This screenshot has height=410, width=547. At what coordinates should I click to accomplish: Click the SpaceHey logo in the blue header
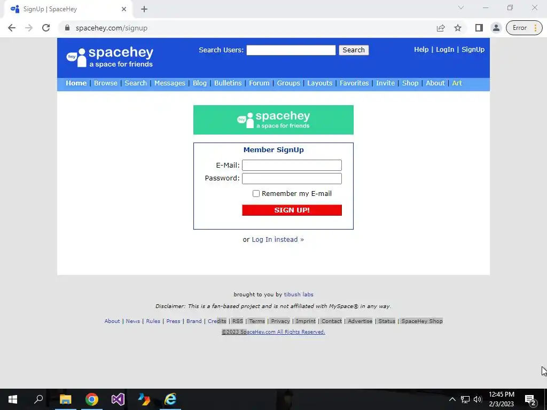pos(110,58)
